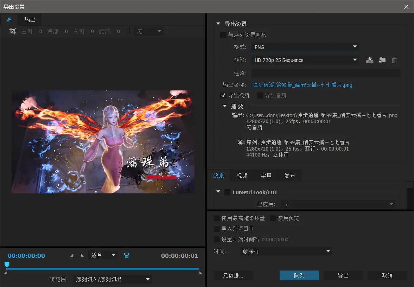The image size is (414, 287).
Task: Collapse the 摘要 section
Action: [225, 106]
